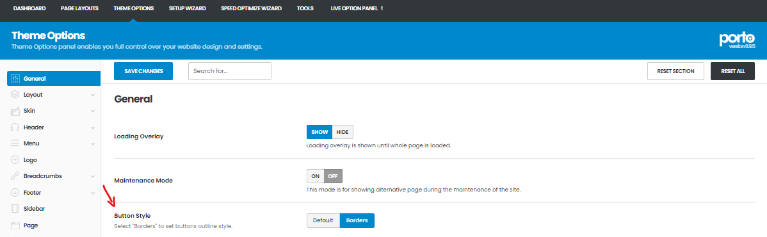Expand the Skin section chevron
The width and height of the screenshot is (767, 237).
93,111
